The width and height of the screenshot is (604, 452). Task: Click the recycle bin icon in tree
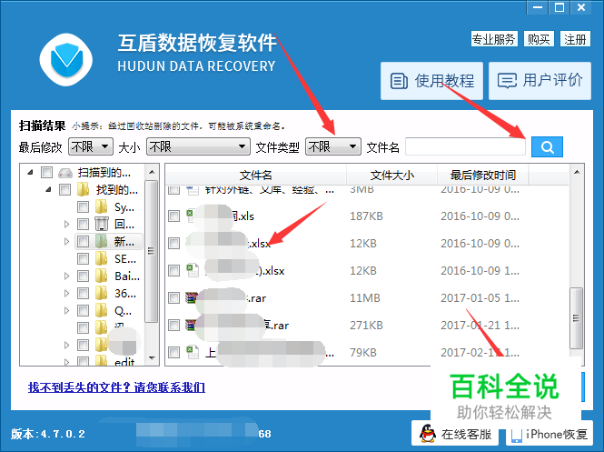point(102,224)
